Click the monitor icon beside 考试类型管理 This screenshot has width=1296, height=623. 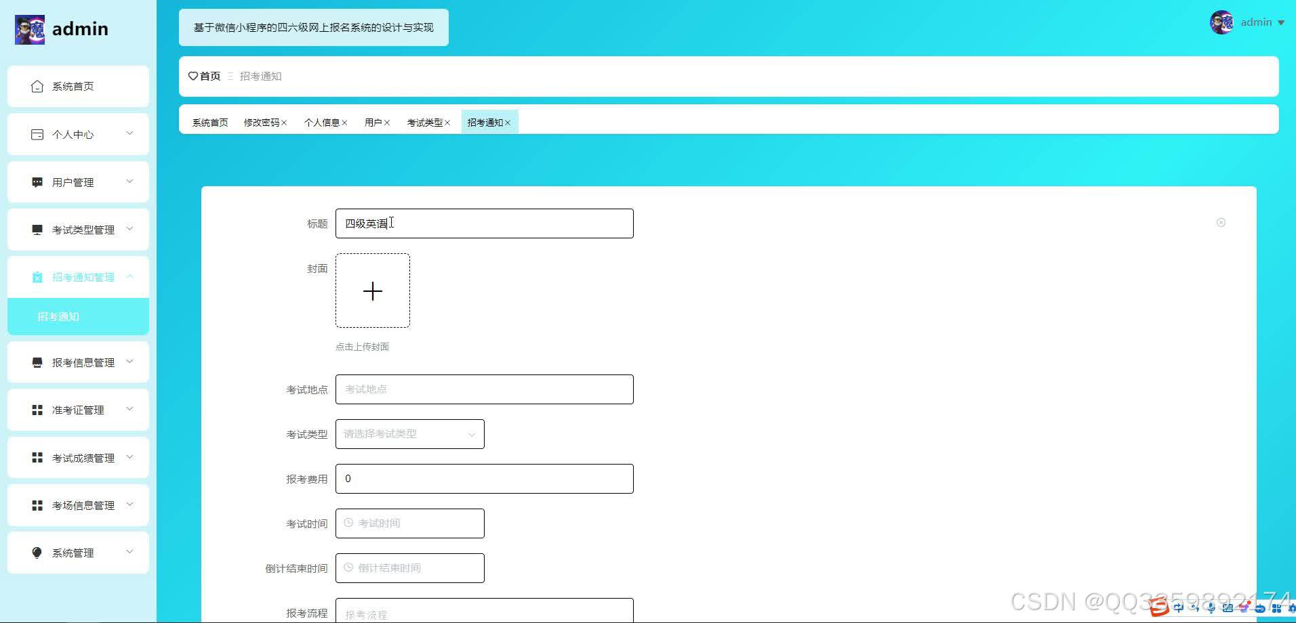[x=37, y=230]
